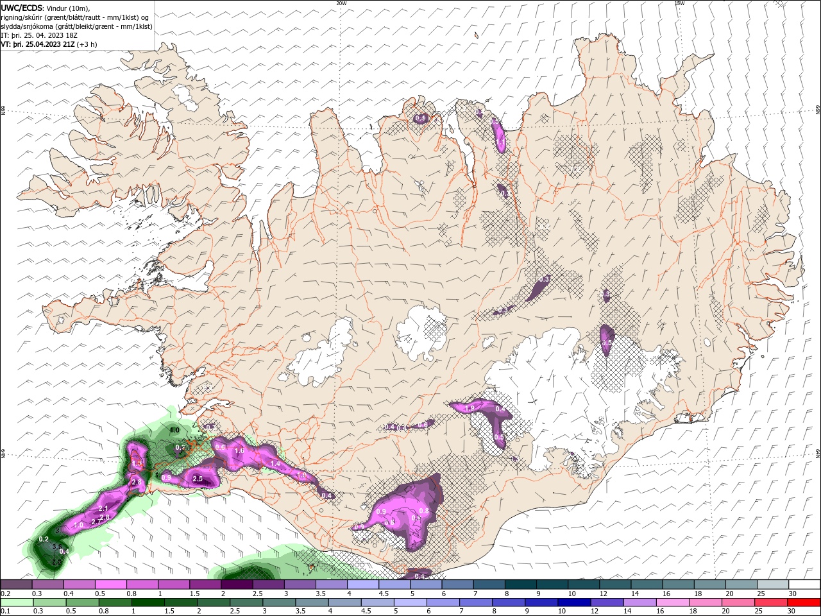Select the valid time 'VT: þri. 25.04.2023 21Z (+3 h)'
The width and height of the screenshot is (821, 616).
coord(49,44)
